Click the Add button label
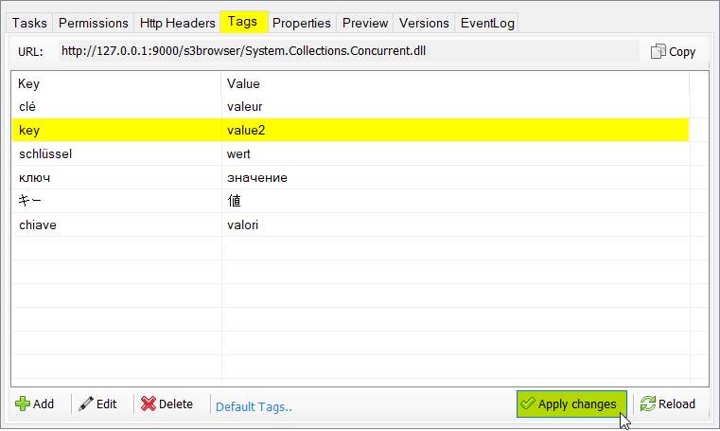The width and height of the screenshot is (720, 431). pos(44,404)
